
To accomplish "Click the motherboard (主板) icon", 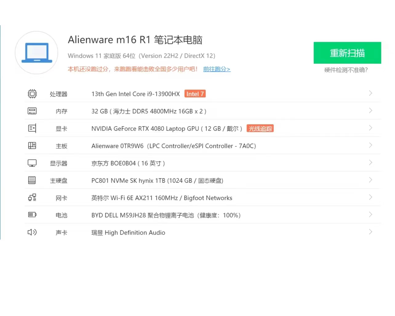I will 32,146.
